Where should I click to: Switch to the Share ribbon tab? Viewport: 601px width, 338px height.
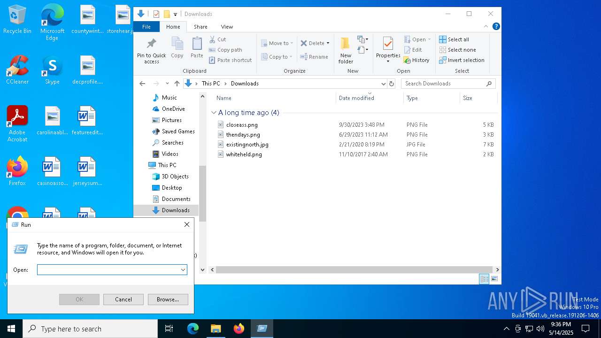point(200,27)
